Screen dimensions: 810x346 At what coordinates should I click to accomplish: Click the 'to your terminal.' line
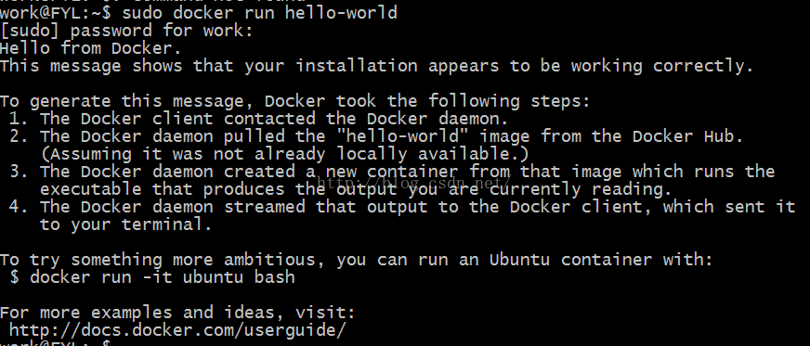pos(126,224)
